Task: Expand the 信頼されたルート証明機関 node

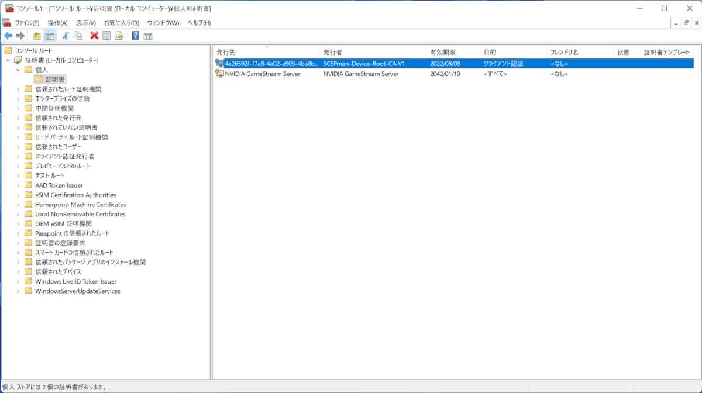Action: click(18, 89)
